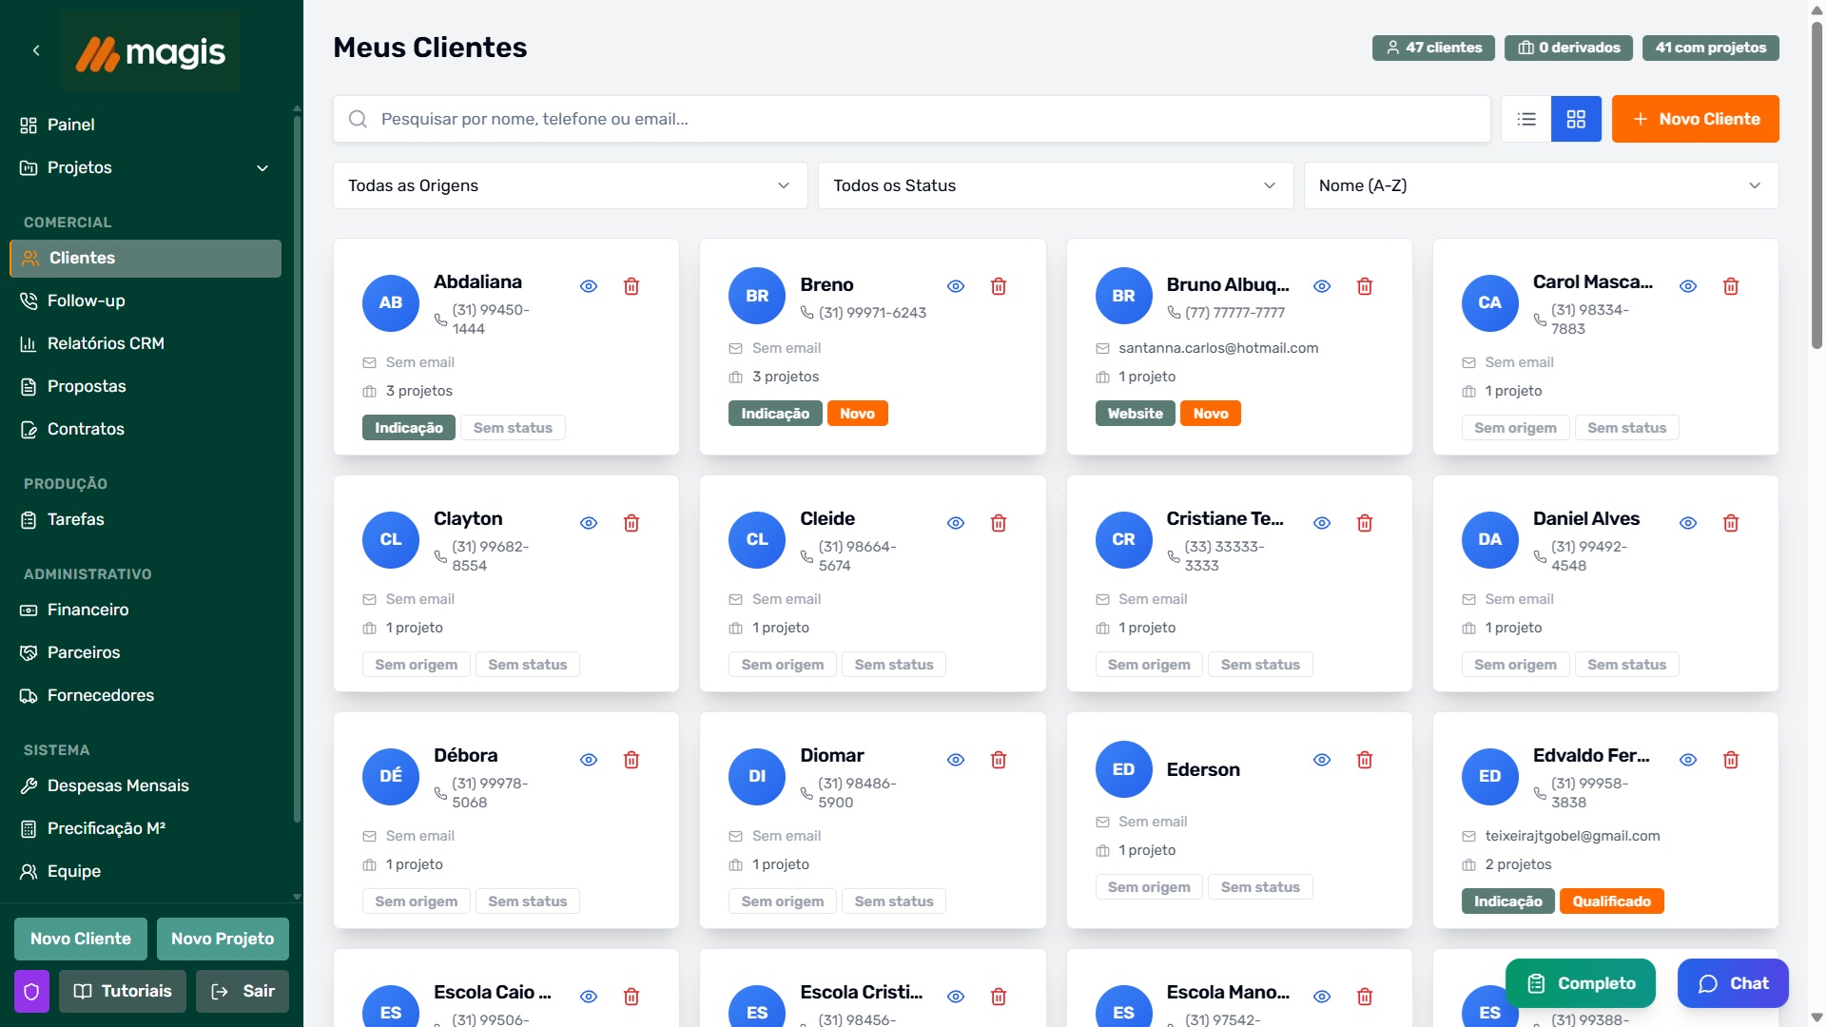Open the Chat button

click(1732, 983)
